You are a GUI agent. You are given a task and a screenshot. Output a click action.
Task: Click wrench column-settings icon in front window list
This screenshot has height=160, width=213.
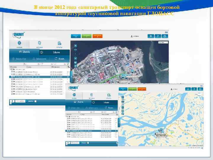pyautogui.click(x=117, y=115)
